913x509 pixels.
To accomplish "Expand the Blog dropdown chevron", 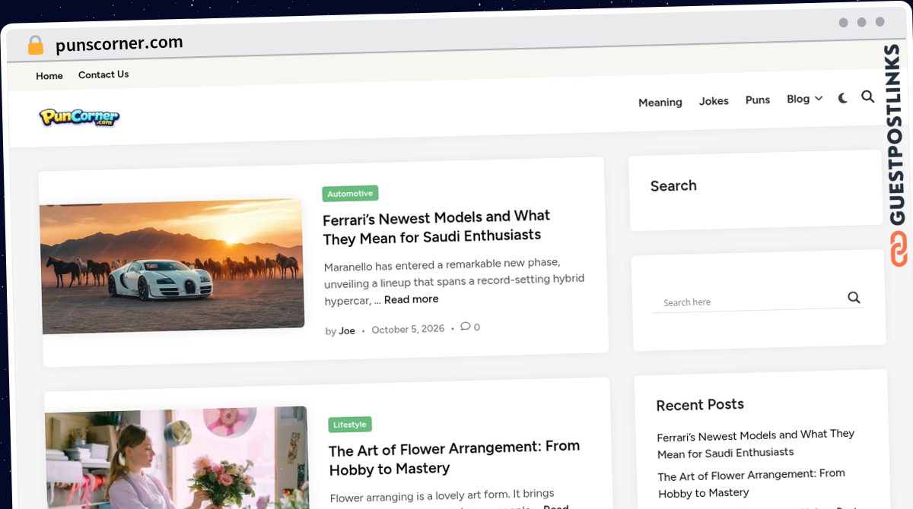I will [819, 99].
